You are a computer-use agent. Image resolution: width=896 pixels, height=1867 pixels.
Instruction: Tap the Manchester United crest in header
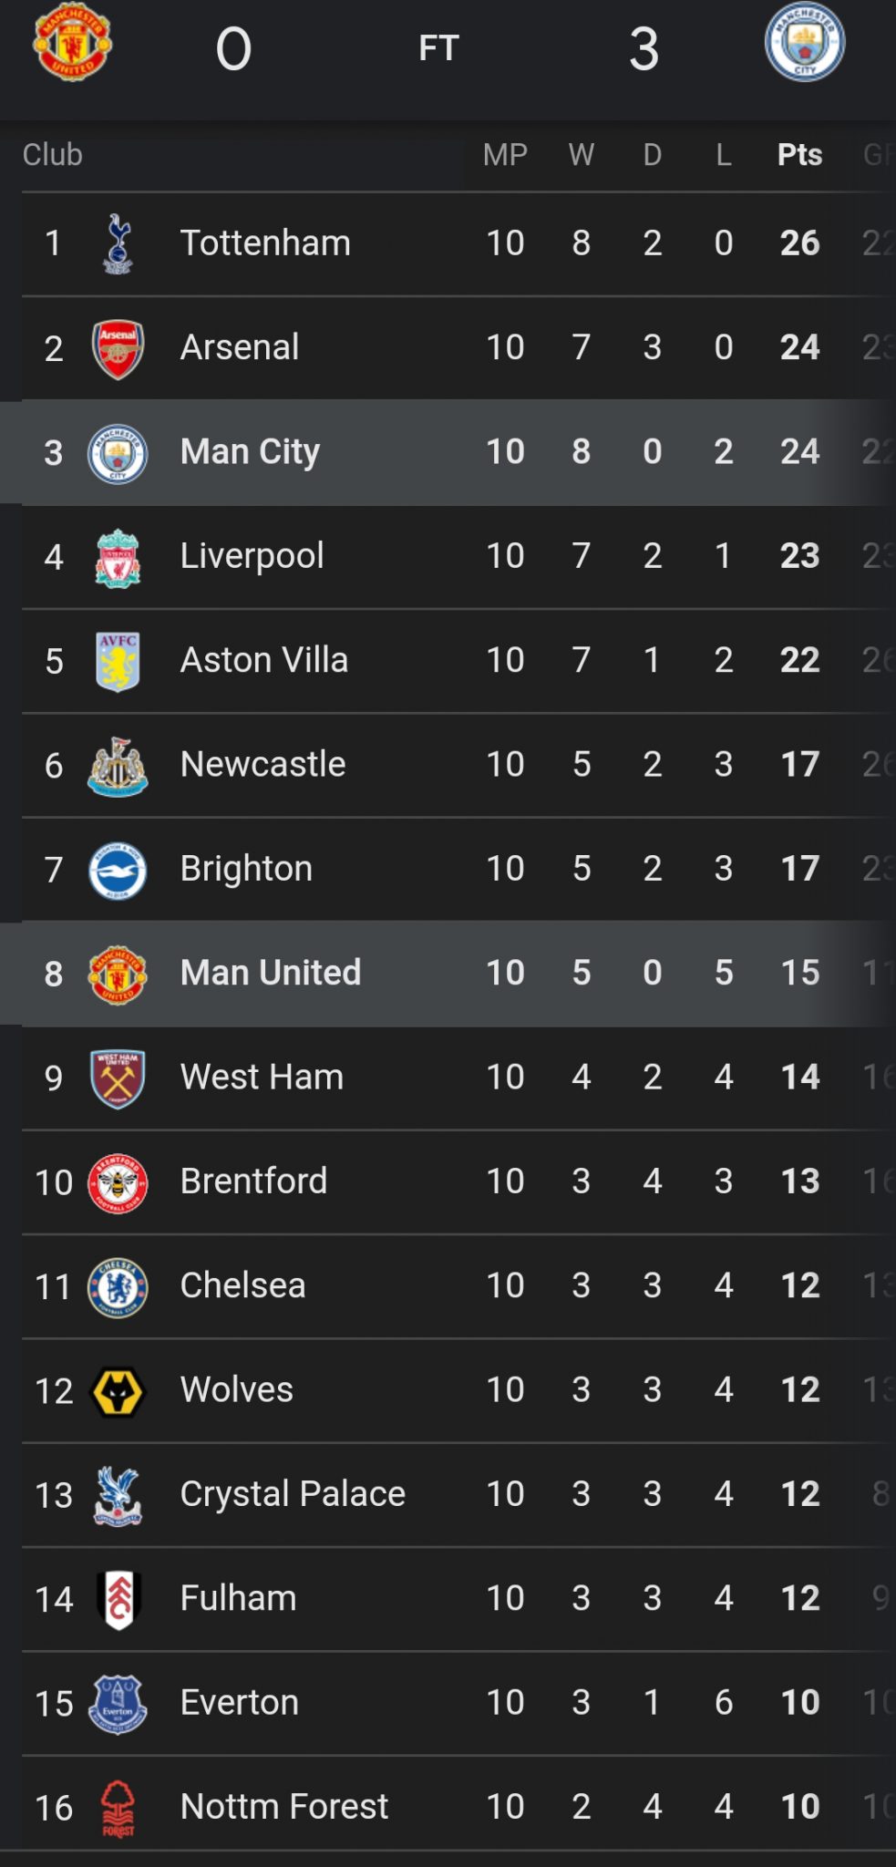pyautogui.click(x=72, y=43)
